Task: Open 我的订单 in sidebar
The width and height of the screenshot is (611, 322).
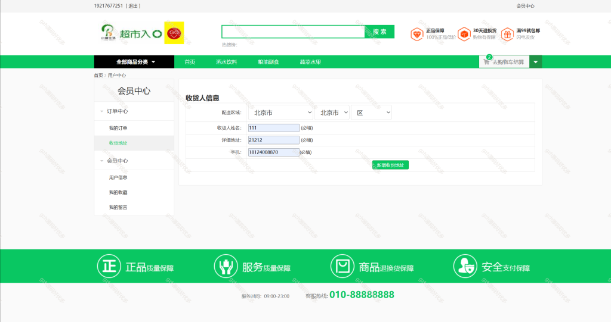Action: coord(118,128)
